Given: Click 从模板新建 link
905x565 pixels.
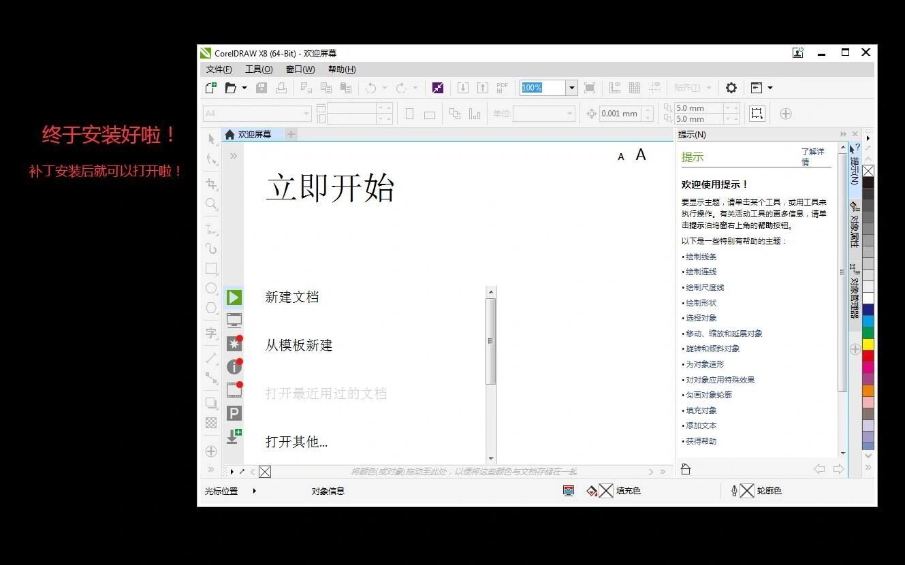Looking at the screenshot, I should (299, 345).
